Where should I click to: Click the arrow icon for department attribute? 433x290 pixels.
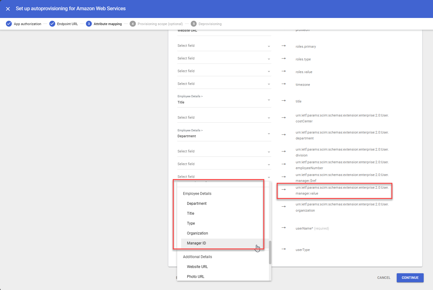click(283, 135)
